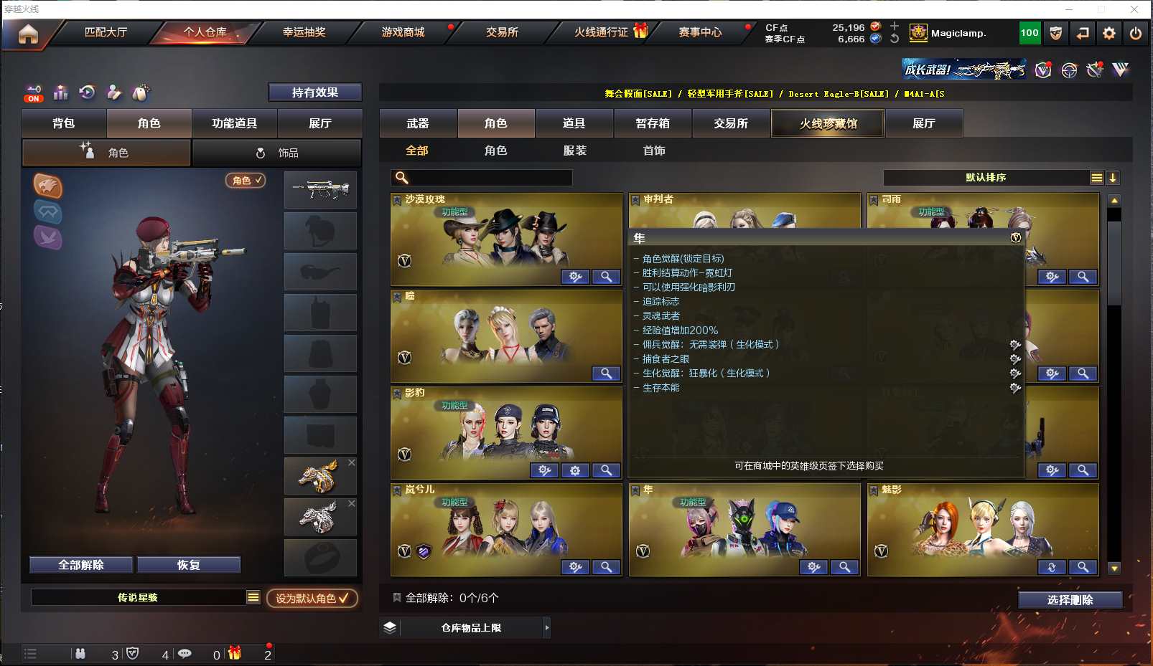The height and width of the screenshot is (666, 1153).
Task: Expand the 传说星骇 list dropdown
Action: coord(253,597)
